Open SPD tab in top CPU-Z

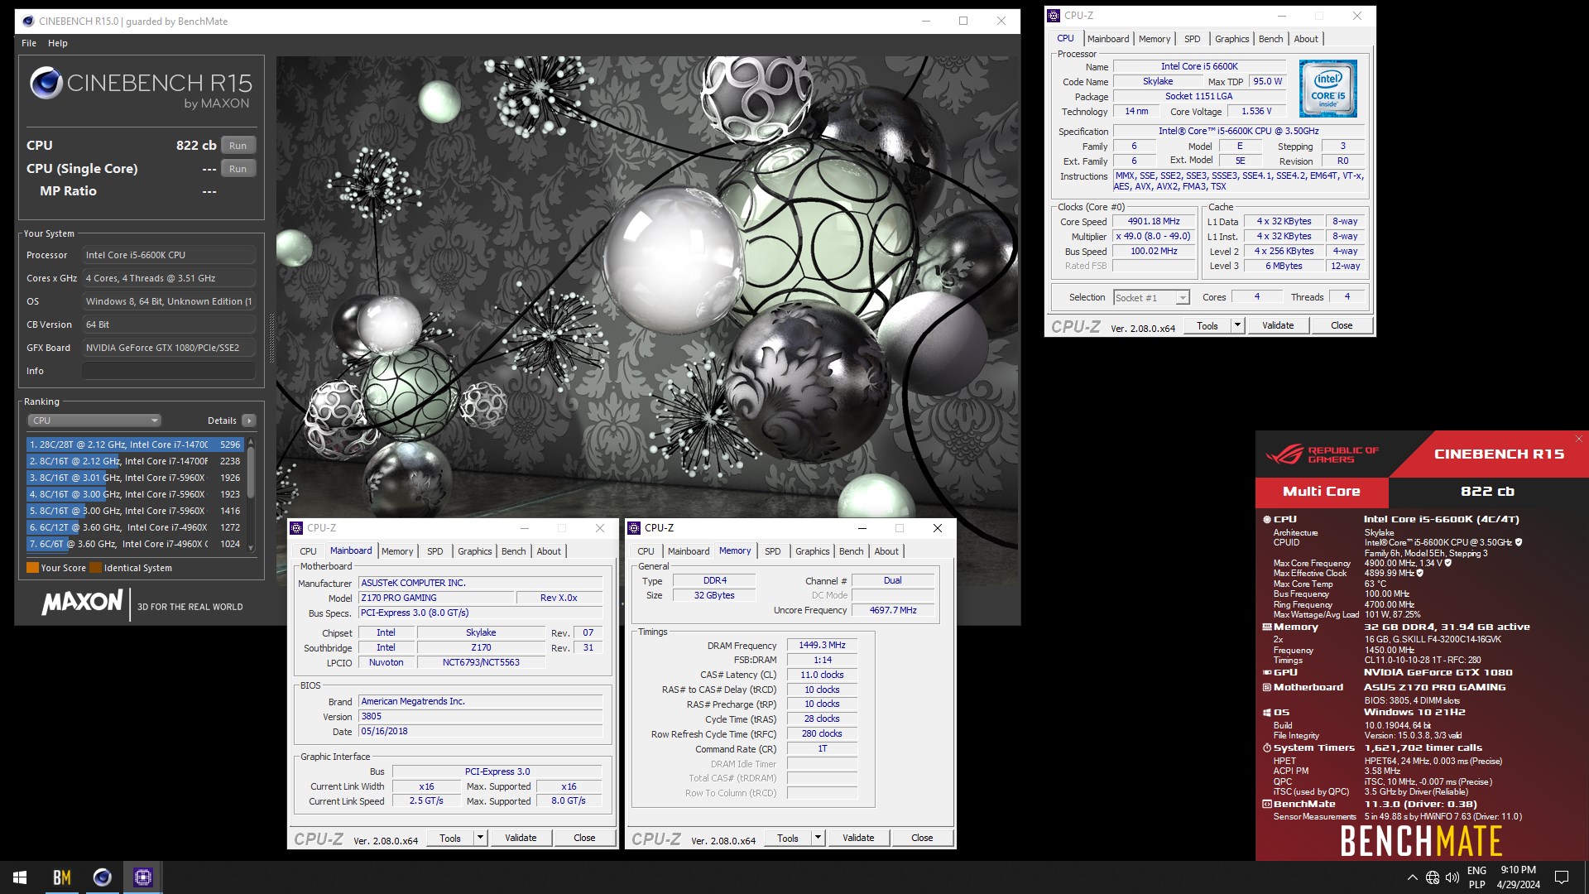[x=1193, y=39]
